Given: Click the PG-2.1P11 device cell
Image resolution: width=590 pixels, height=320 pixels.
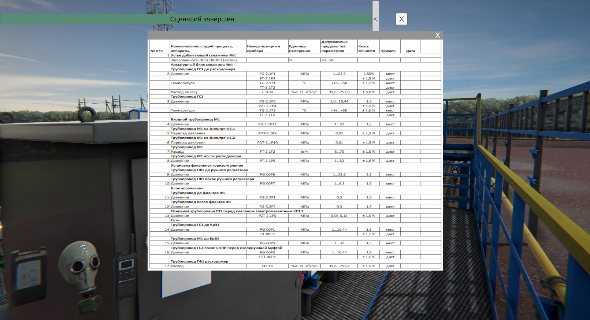Looking at the screenshot, I should pyautogui.click(x=267, y=124).
